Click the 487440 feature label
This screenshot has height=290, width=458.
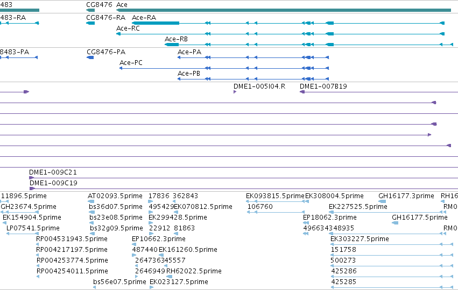click(x=145, y=250)
